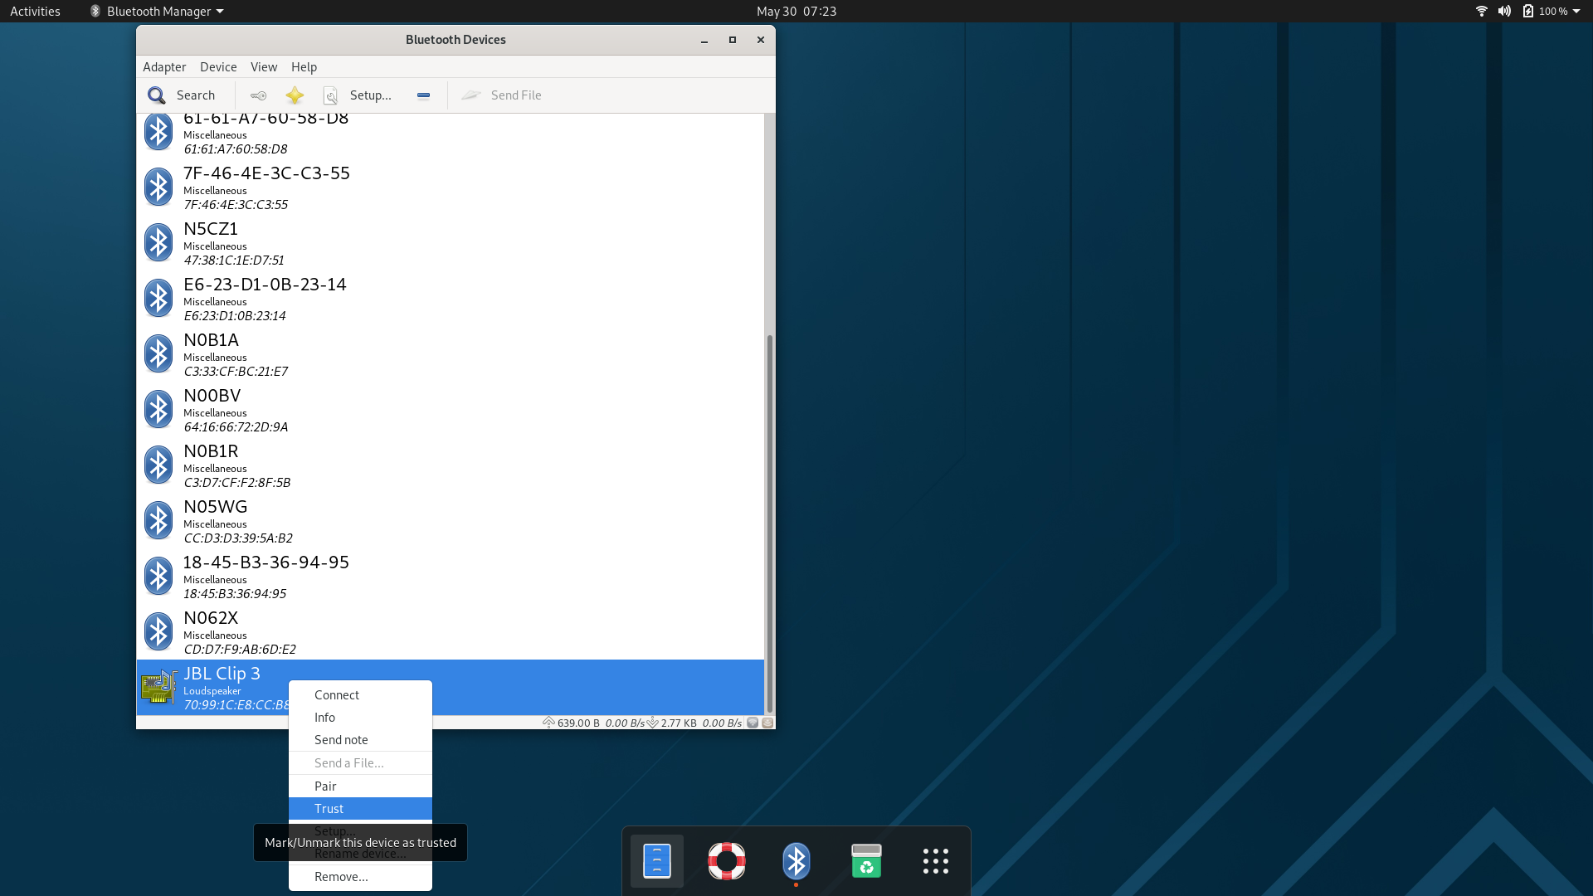Click MAC address CC:D3:D3:39:5A:B2
Image resolution: width=1593 pixels, height=896 pixels.
238,538
